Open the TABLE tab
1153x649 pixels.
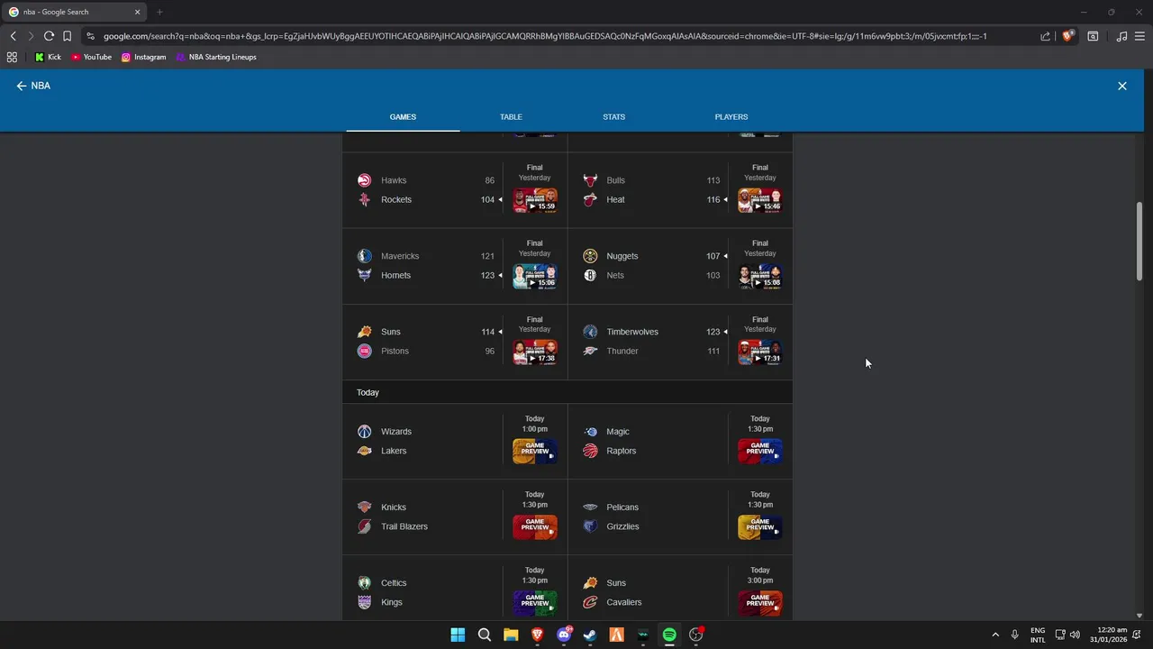(x=511, y=116)
